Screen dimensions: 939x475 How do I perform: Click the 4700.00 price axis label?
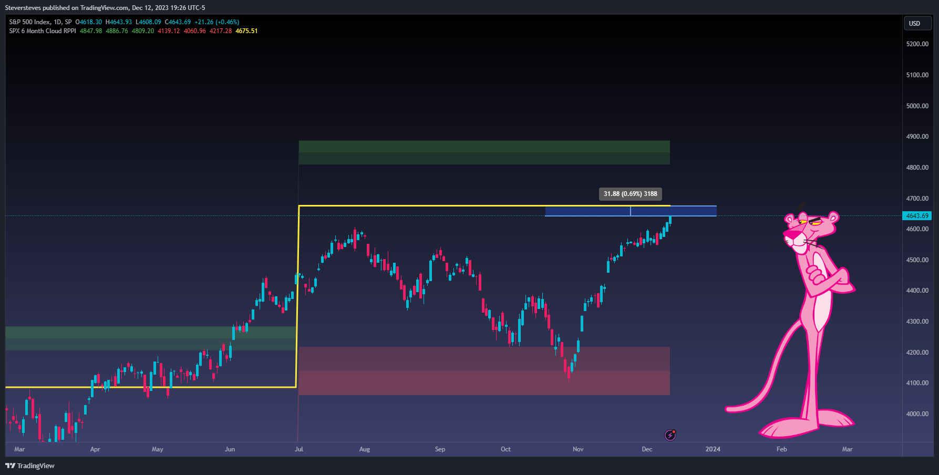pos(917,199)
